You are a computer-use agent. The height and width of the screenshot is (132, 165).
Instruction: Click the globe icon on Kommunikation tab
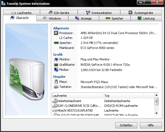click(x=88, y=13)
